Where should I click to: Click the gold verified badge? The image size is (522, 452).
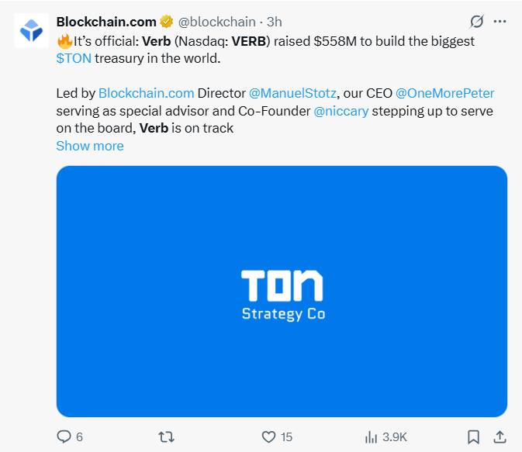[x=166, y=22]
